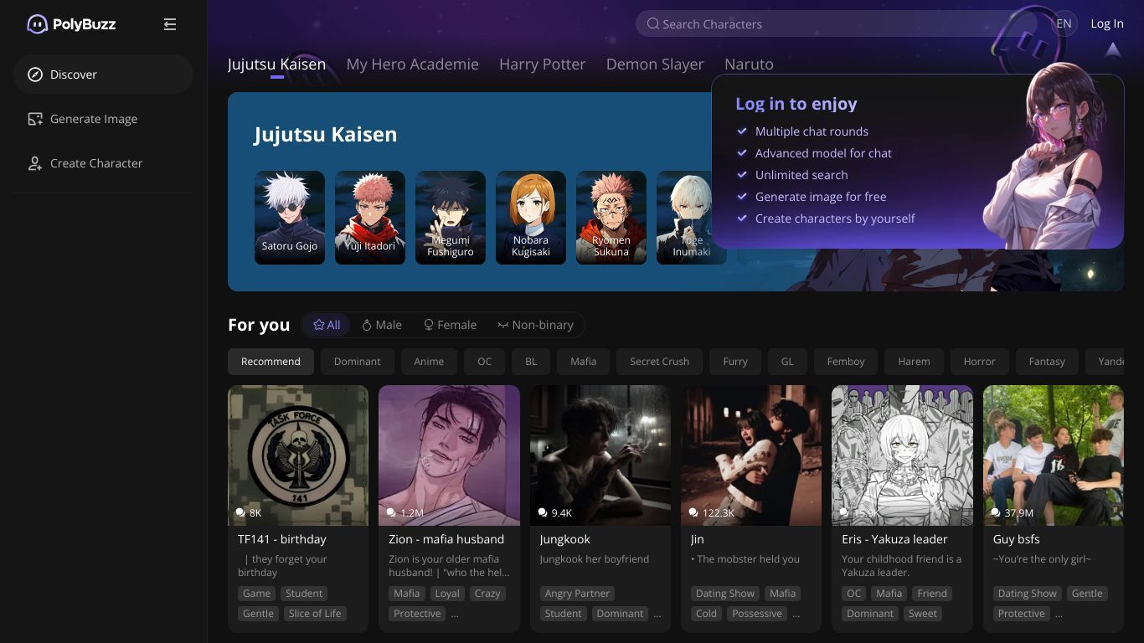Select the BL category chip
The width and height of the screenshot is (1144, 643).
pos(531,362)
